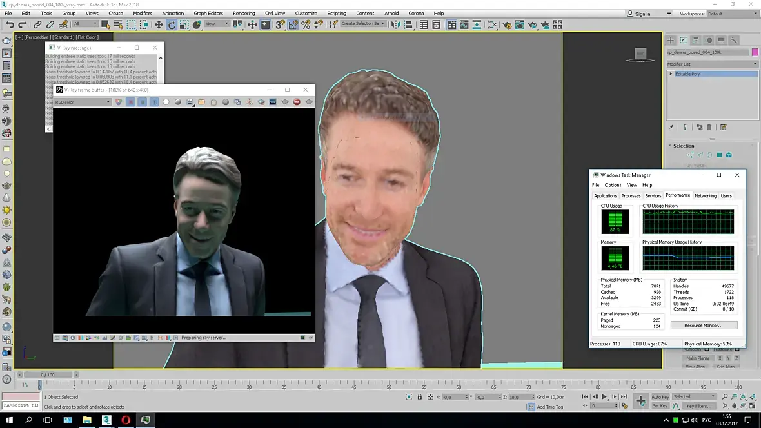The height and width of the screenshot is (428, 761).
Task: Click the Play Animation button
Action: click(x=604, y=397)
